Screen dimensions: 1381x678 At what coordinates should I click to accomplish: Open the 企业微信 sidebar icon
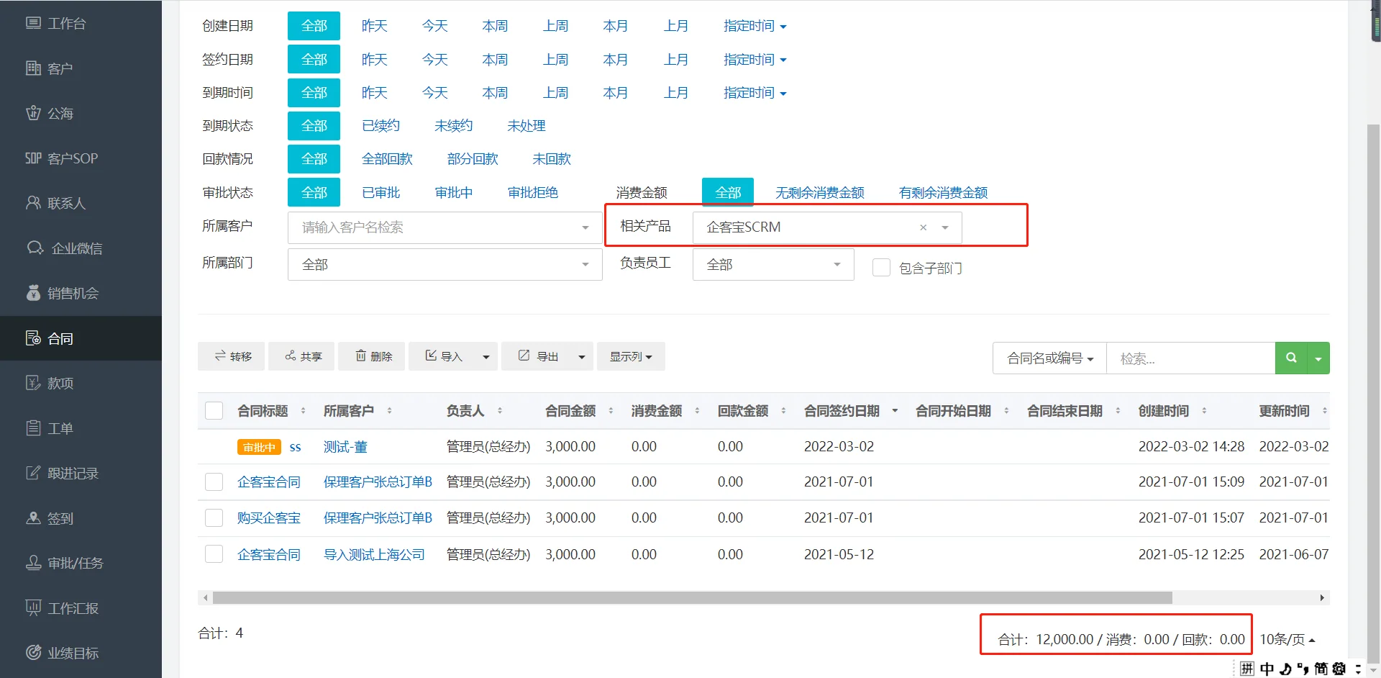tap(35, 248)
